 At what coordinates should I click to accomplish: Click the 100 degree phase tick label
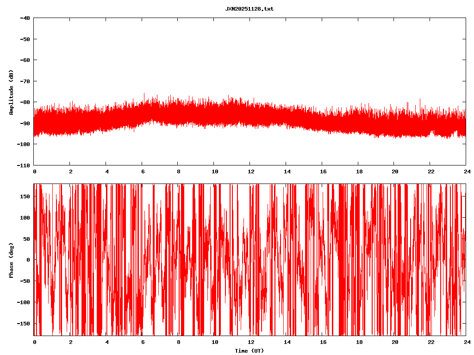click(25, 218)
